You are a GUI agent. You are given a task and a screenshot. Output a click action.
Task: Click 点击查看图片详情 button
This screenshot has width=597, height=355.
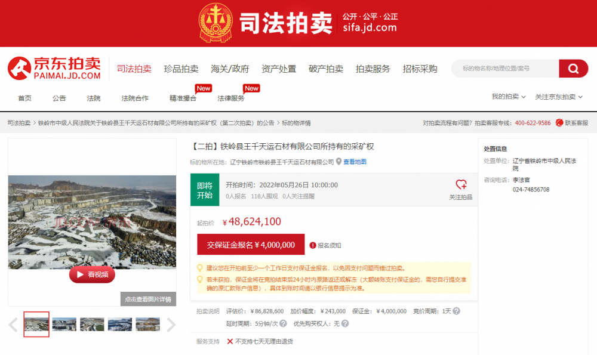point(149,299)
